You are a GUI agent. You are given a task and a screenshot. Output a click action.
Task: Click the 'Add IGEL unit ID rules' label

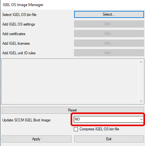19,53
